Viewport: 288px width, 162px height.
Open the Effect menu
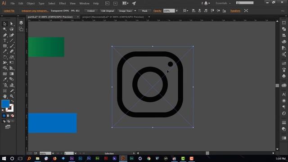[63, 3]
